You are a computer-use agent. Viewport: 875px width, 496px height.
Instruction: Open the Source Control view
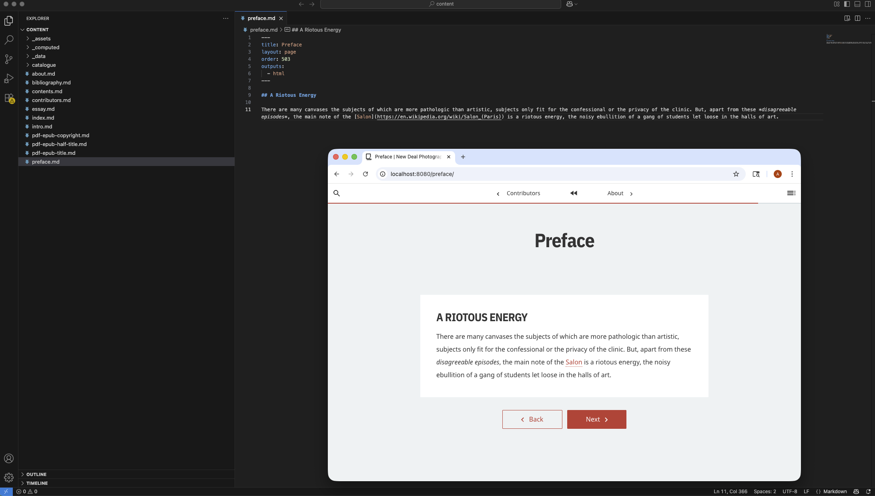[x=9, y=59]
